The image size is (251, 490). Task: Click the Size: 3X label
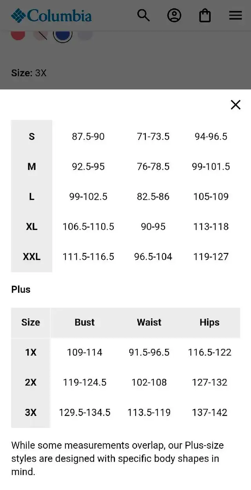29,73
